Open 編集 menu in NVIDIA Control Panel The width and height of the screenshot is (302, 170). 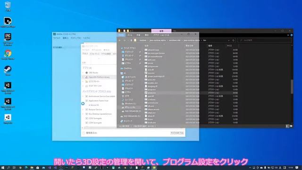coord(66,38)
